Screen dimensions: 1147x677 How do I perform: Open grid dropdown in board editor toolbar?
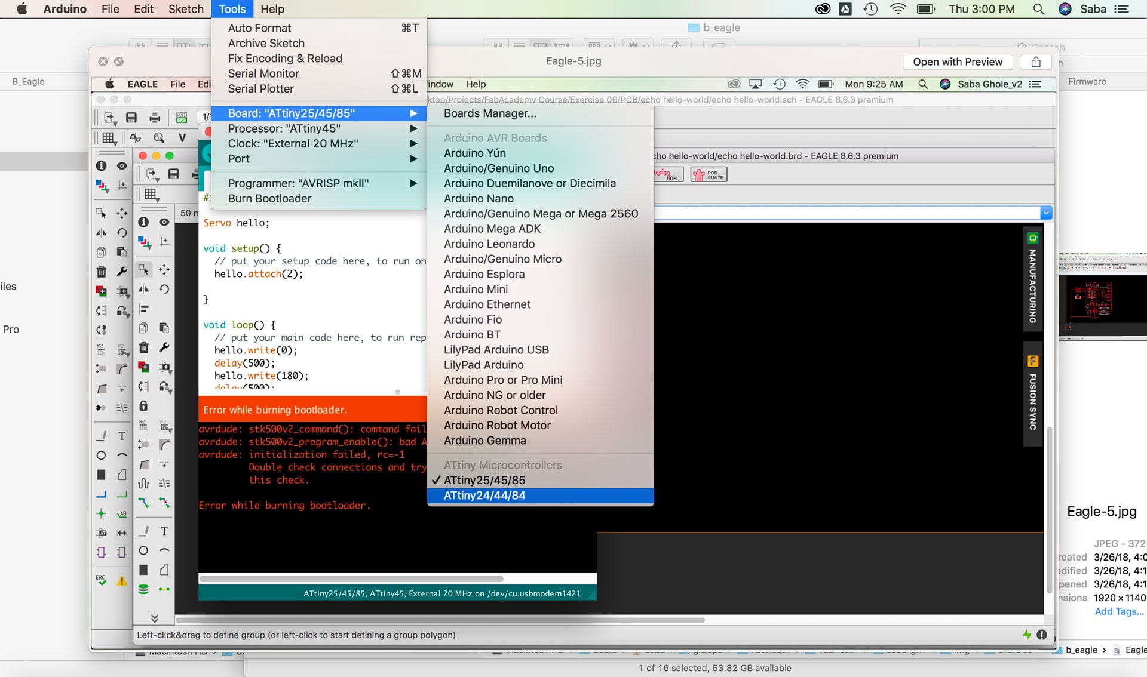pos(152,195)
